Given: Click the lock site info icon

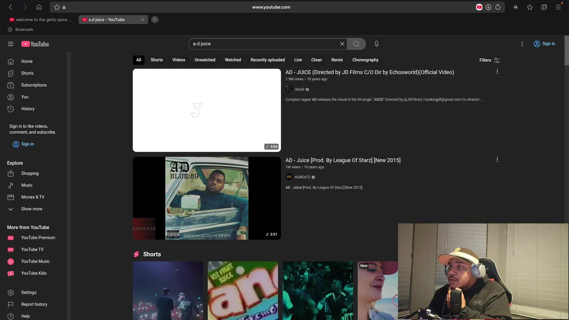Looking at the screenshot, I should tap(64, 7).
